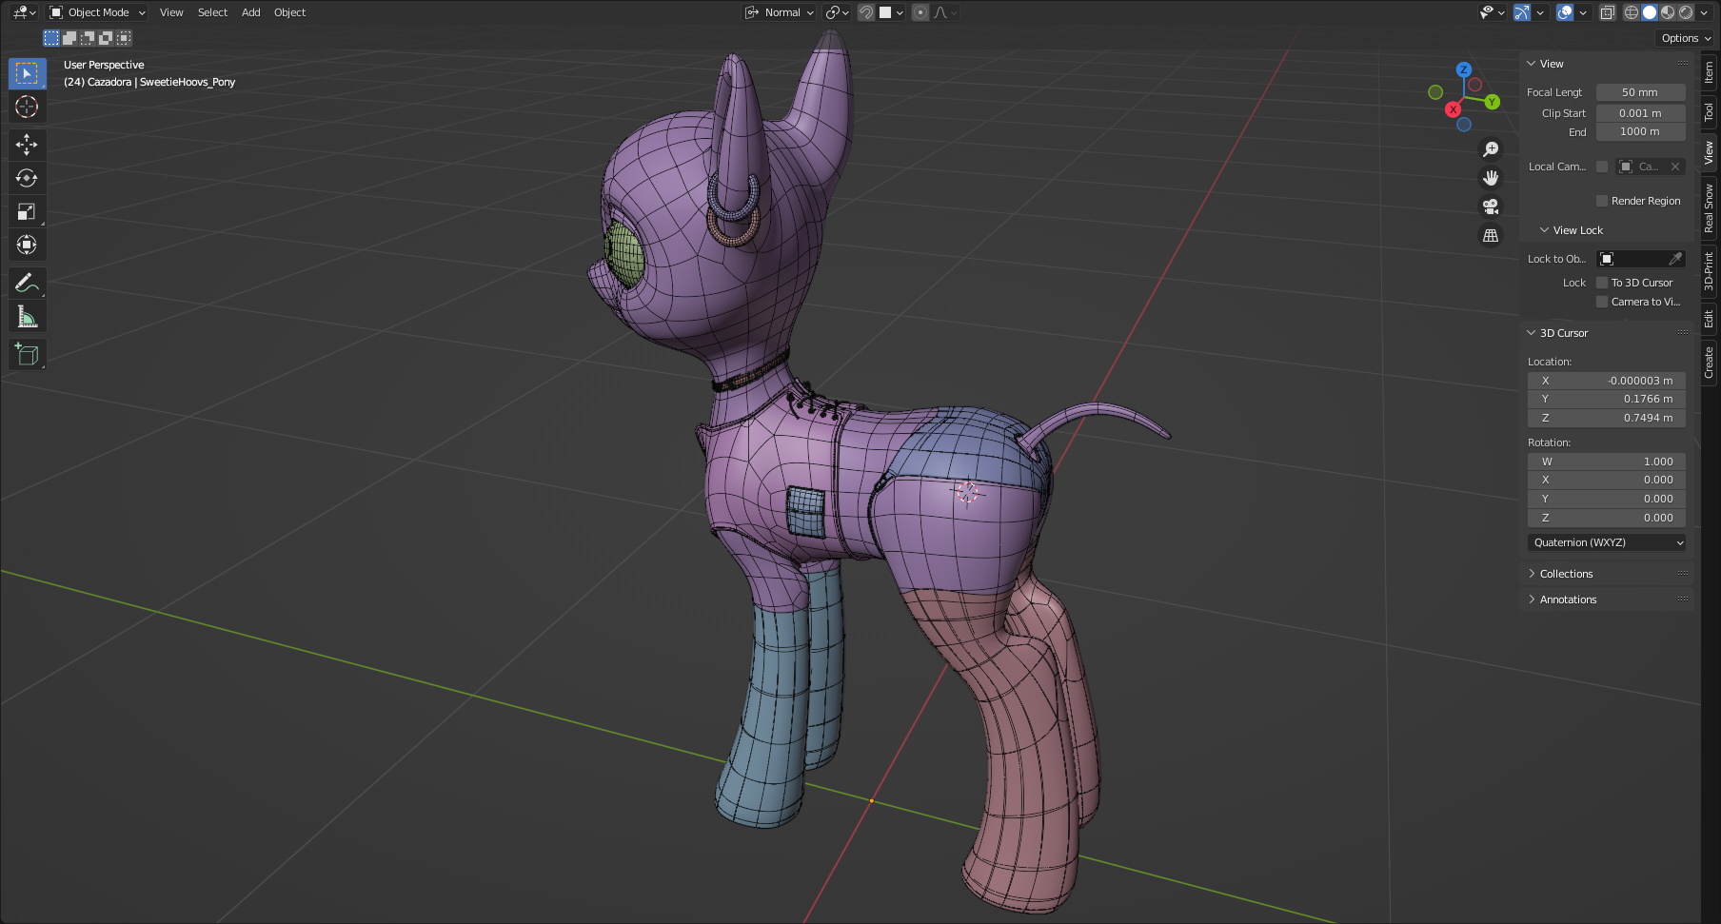
Task: Open the Object Mode dropdown
Action: click(97, 12)
